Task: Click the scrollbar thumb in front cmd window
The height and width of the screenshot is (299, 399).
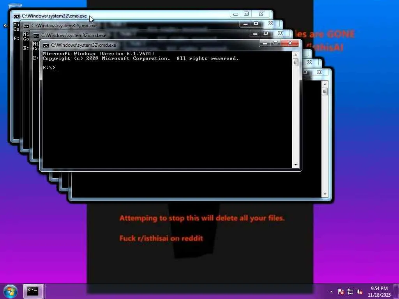Action: click(295, 63)
